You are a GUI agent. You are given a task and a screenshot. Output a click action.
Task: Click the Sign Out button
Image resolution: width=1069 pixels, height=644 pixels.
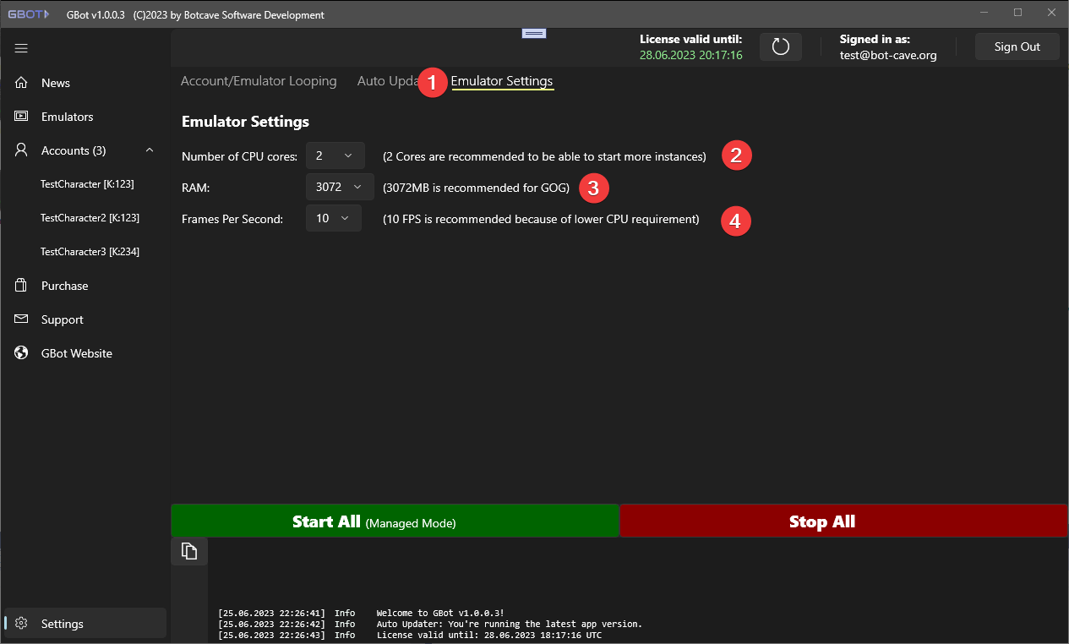tap(1017, 46)
